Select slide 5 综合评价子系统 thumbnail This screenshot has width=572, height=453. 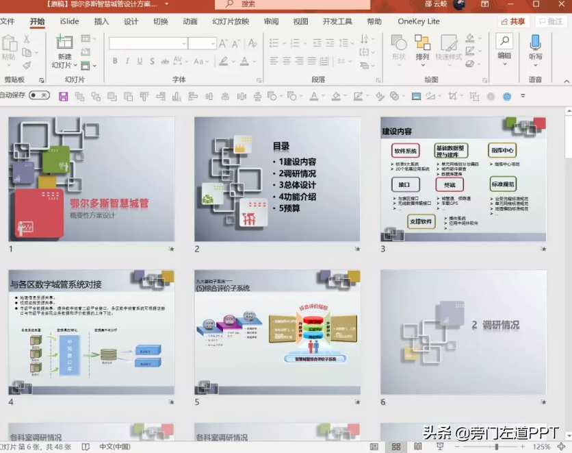(x=277, y=332)
